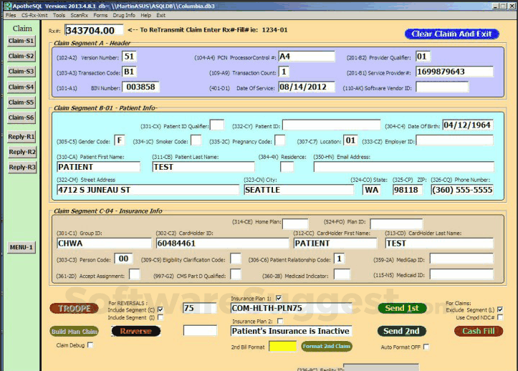Click the Format 2nd Claim button

[x=326, y=346]
